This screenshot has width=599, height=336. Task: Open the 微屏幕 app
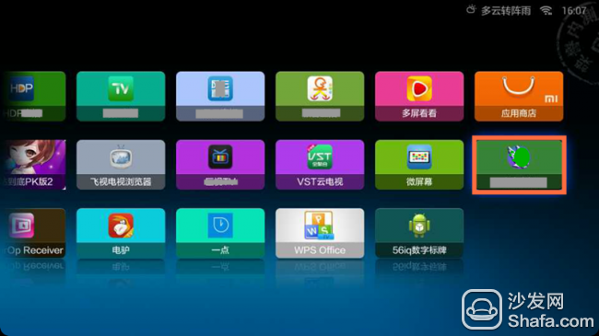419,165
